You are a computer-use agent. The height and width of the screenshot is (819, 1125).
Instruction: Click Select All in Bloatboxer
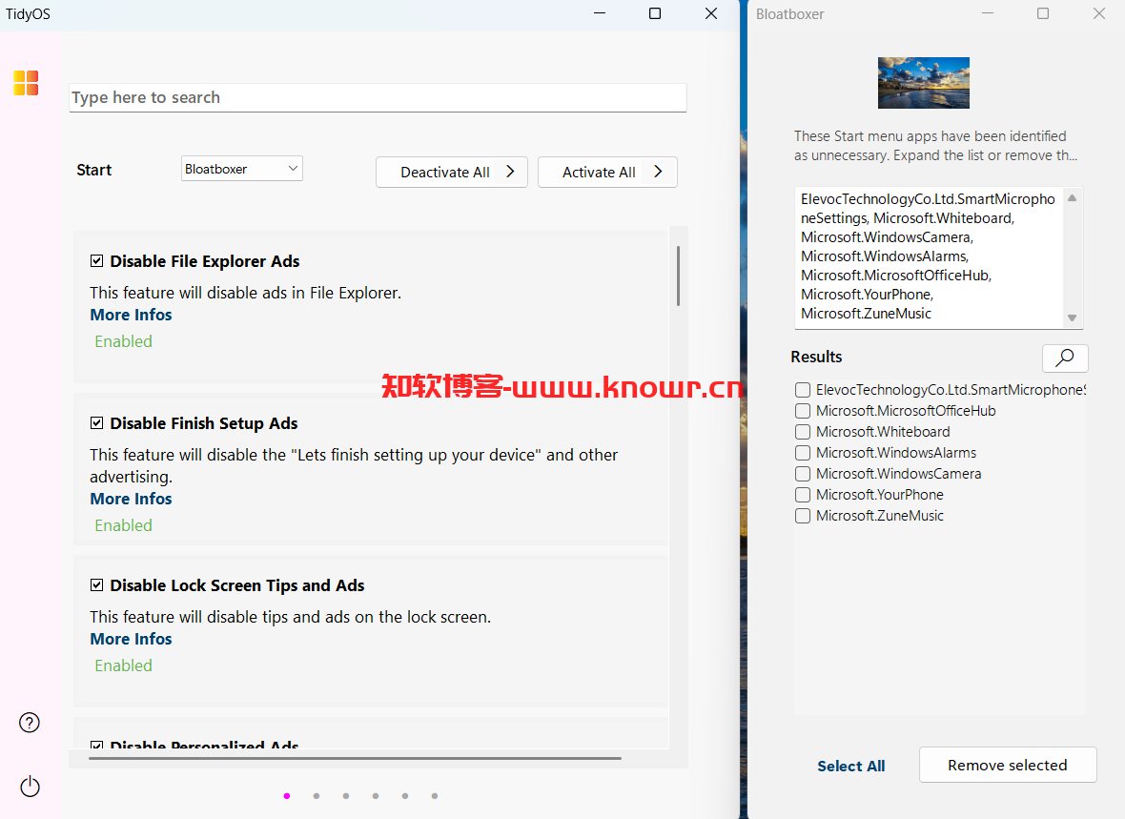(851, 766)
